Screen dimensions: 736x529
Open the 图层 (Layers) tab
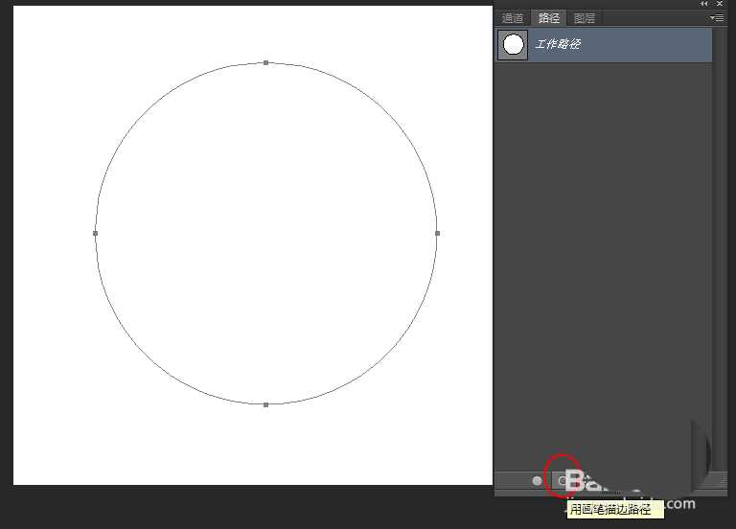(583, 18)
